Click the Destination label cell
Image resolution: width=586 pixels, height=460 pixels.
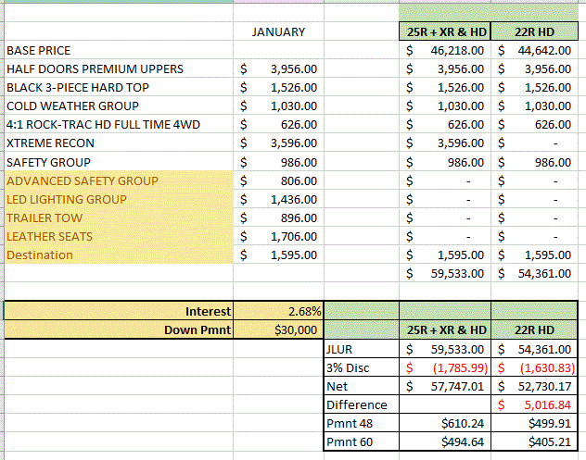[x=119, y=255]
